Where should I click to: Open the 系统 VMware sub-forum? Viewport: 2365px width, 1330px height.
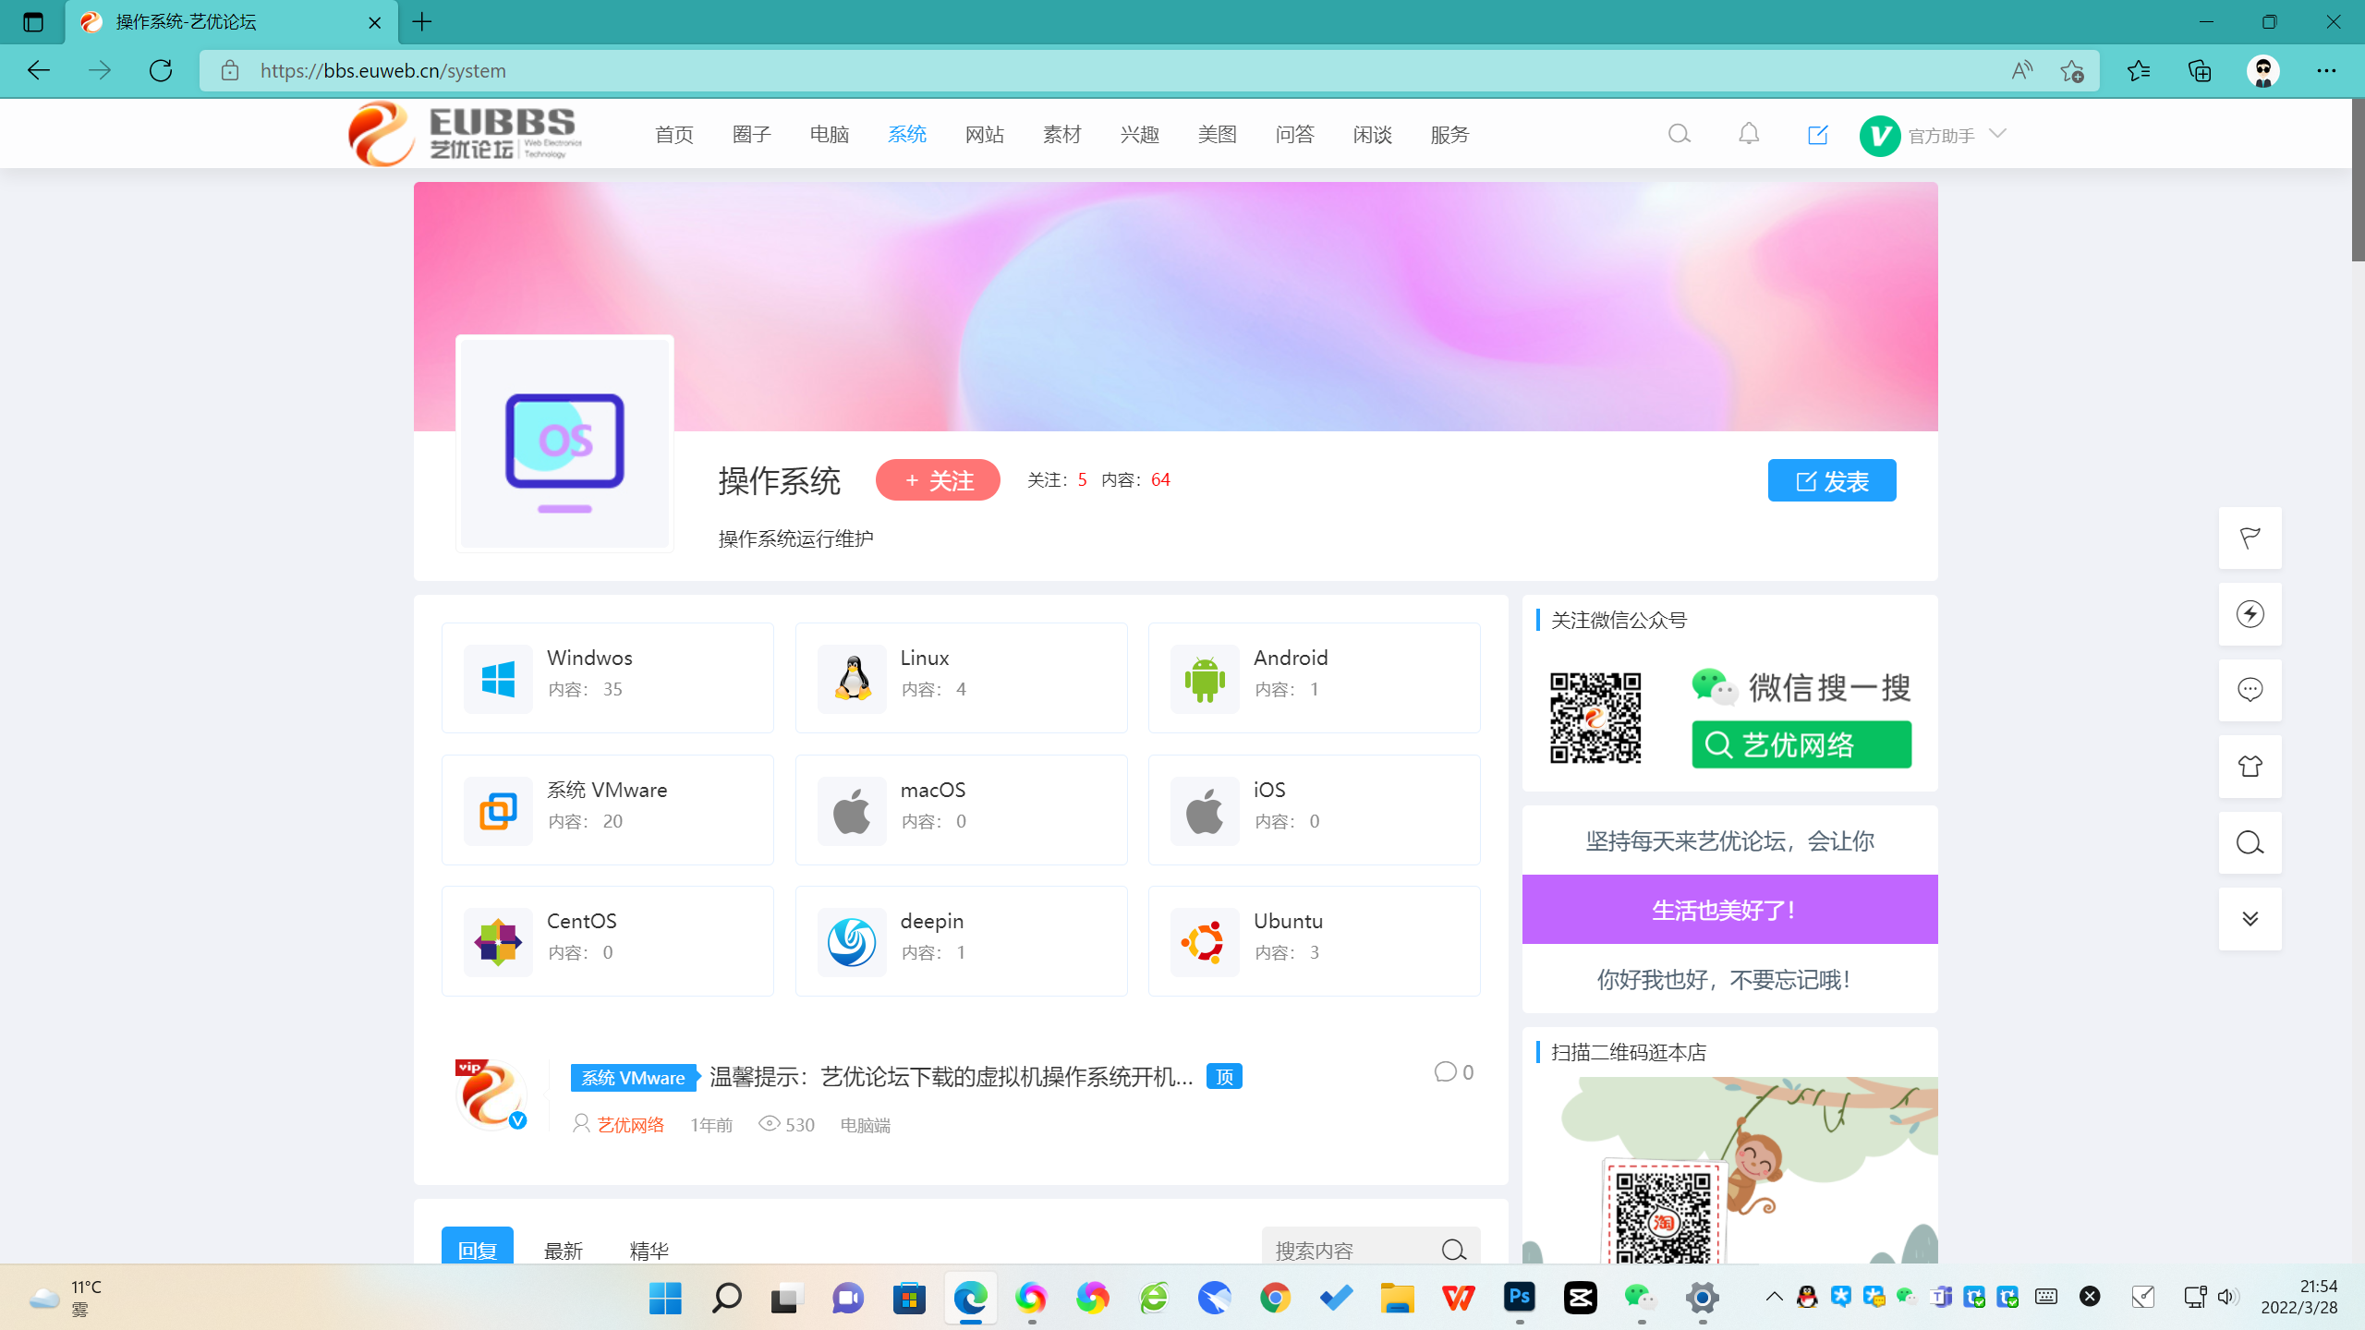coord(608,810)
